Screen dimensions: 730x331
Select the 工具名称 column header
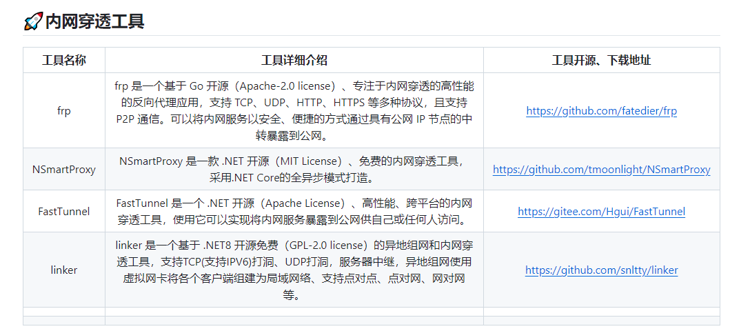(x=64, y=60)
